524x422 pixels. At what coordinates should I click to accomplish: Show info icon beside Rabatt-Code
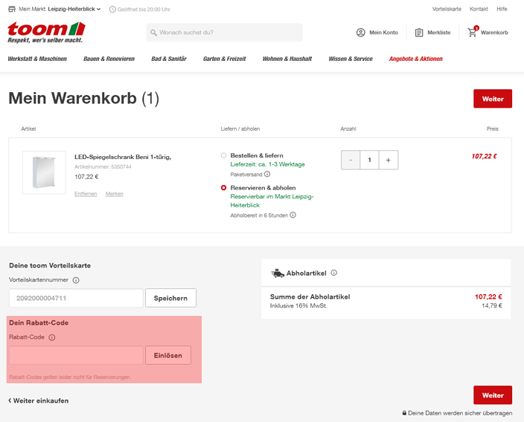tap(52, 337)
